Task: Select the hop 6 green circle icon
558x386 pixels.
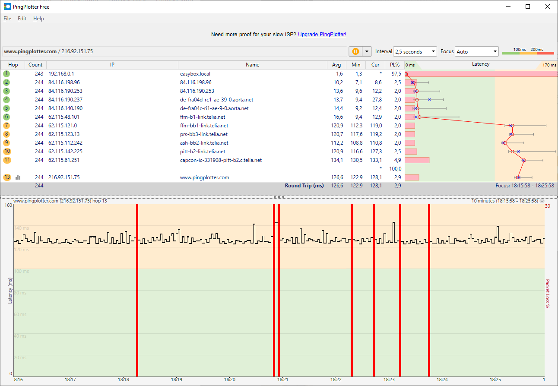Action: [6, 117]
